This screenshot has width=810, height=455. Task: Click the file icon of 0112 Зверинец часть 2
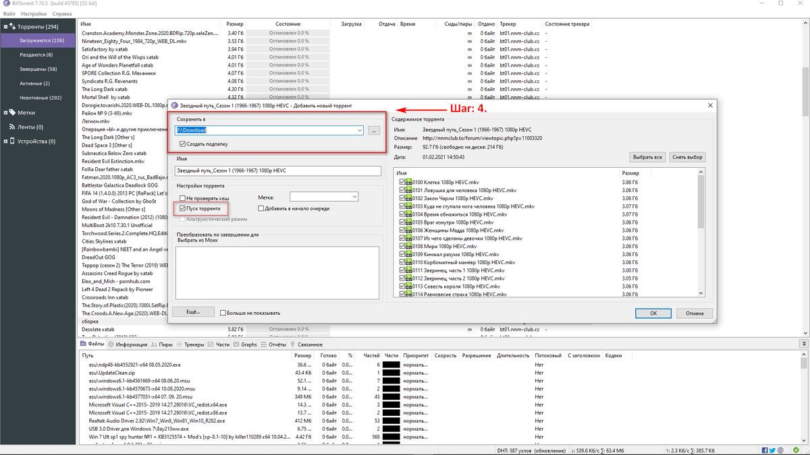click(409, 278)
